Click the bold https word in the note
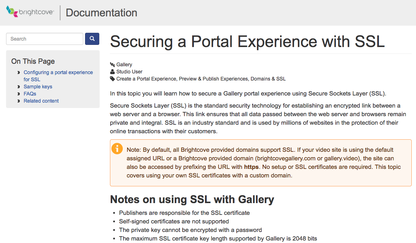 251,167
